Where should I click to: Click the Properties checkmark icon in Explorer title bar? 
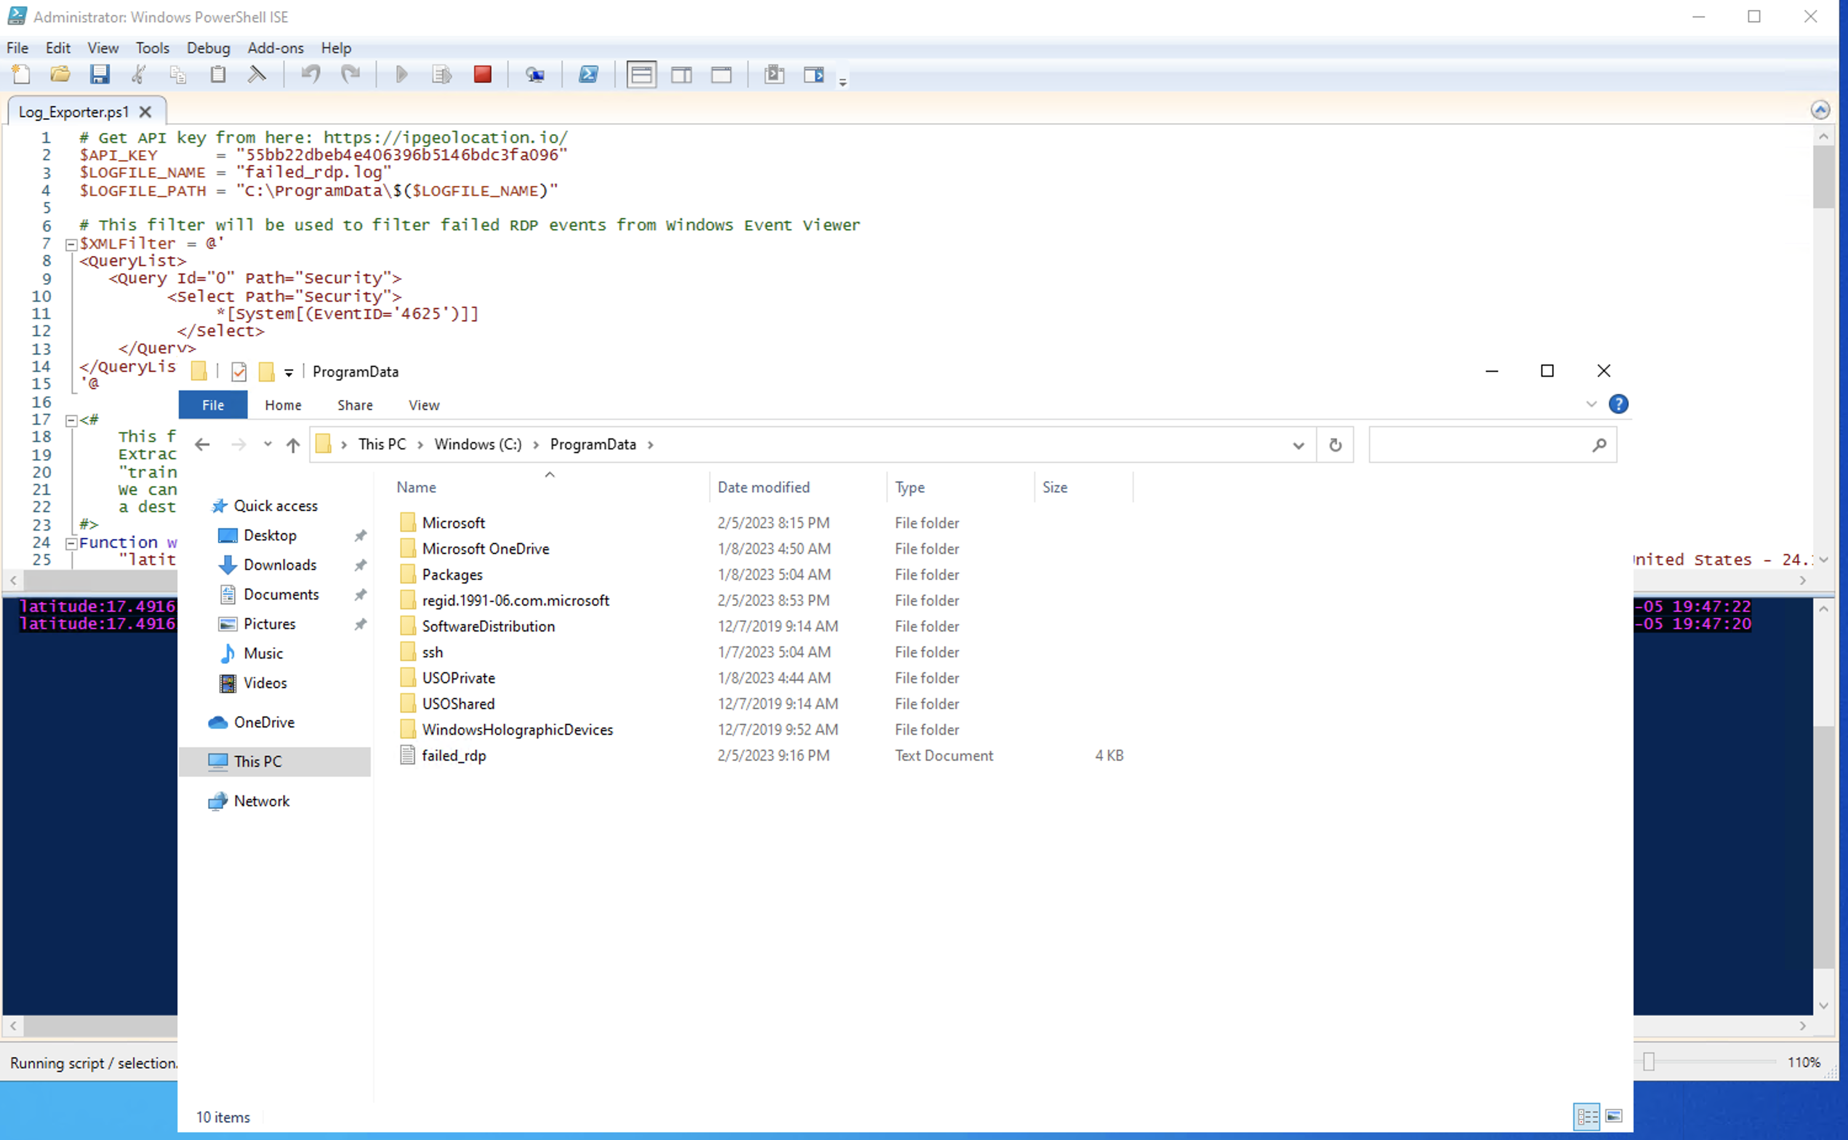[239, 371]
